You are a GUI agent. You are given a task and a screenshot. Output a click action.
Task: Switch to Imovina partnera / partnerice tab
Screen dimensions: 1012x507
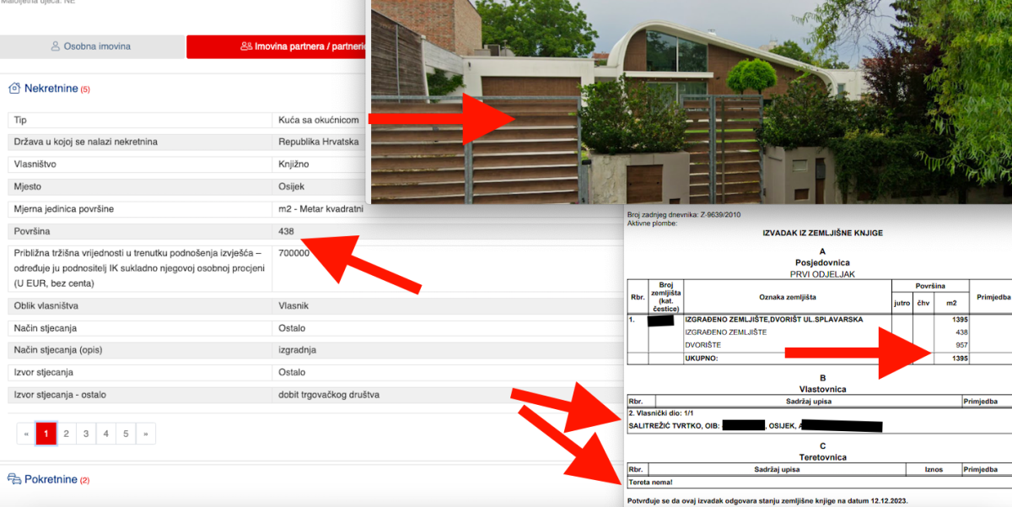[x=276, y=46]
